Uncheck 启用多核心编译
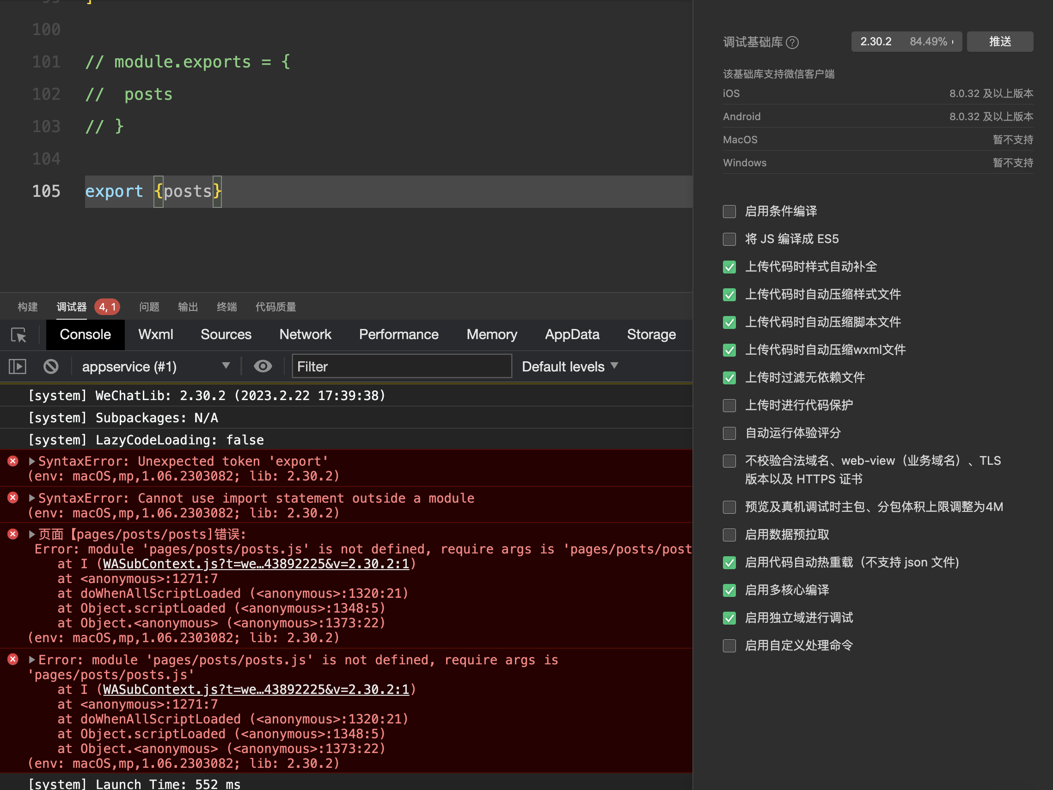 coord(729,590)
